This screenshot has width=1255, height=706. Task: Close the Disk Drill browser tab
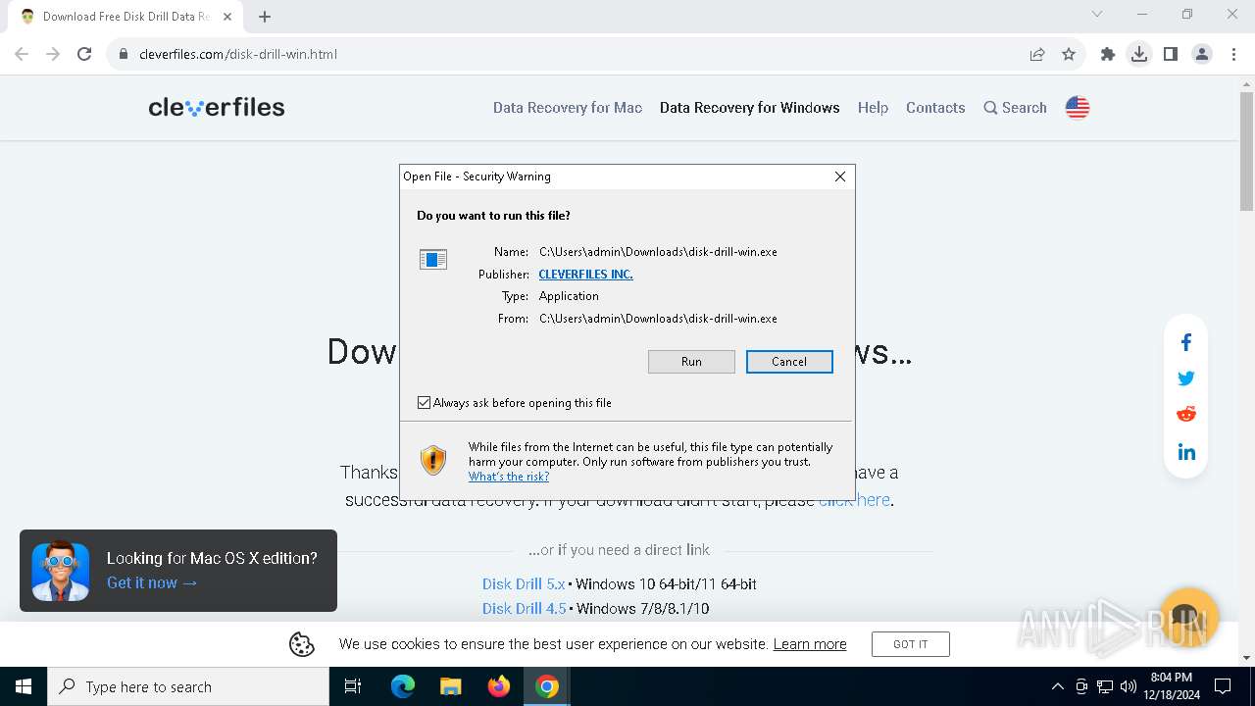click(227, 17)
